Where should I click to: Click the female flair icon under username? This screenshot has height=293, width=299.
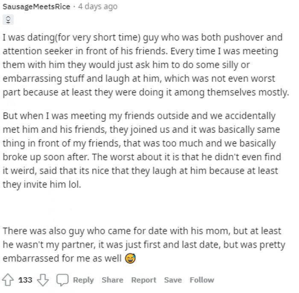pyautogui.click(x=8, y=20)
